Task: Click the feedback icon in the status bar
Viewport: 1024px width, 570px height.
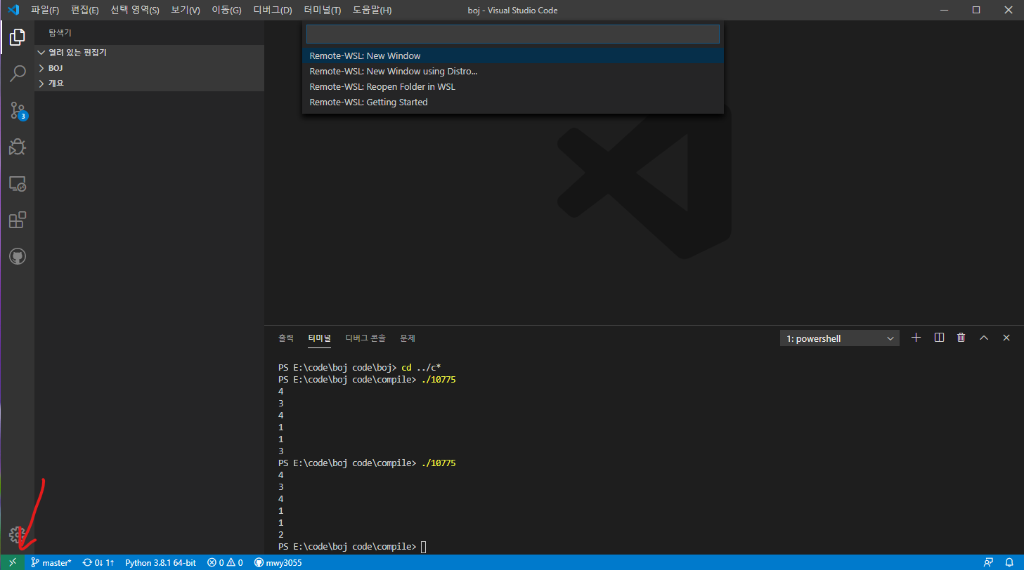Action: [x=989, y=562]
